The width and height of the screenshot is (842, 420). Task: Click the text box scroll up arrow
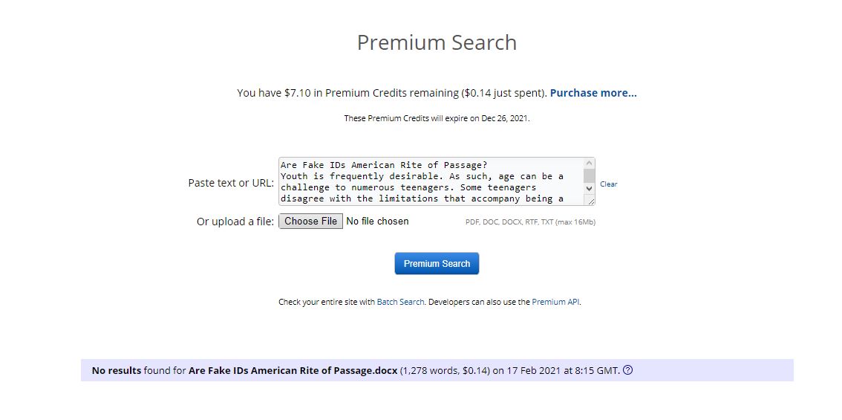590,164
